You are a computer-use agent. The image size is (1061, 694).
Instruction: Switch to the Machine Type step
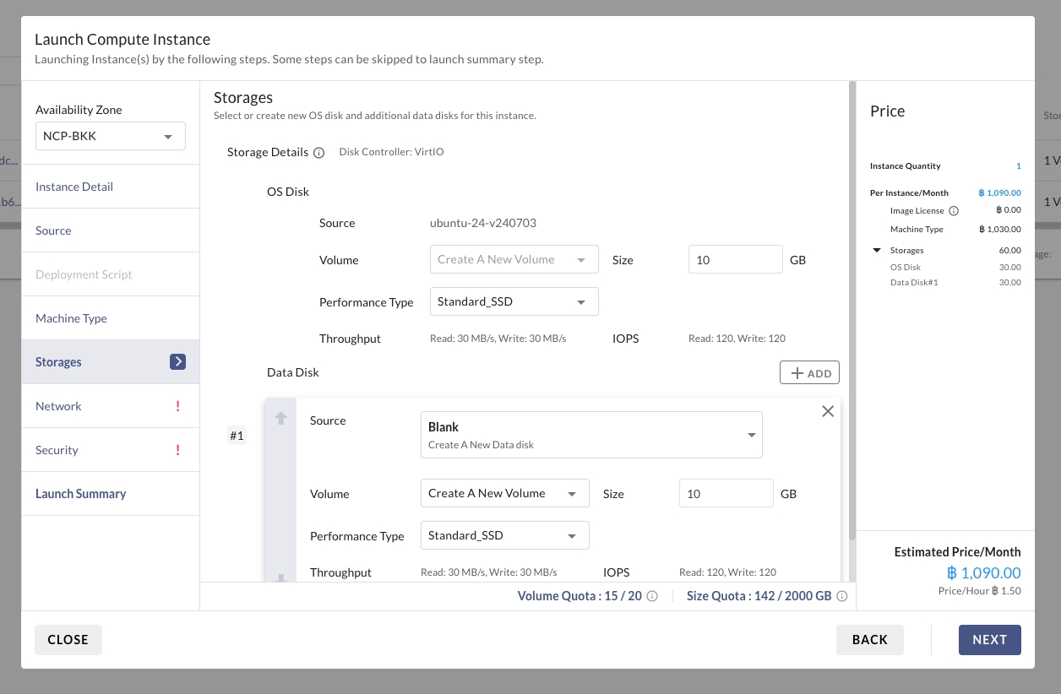71,318
